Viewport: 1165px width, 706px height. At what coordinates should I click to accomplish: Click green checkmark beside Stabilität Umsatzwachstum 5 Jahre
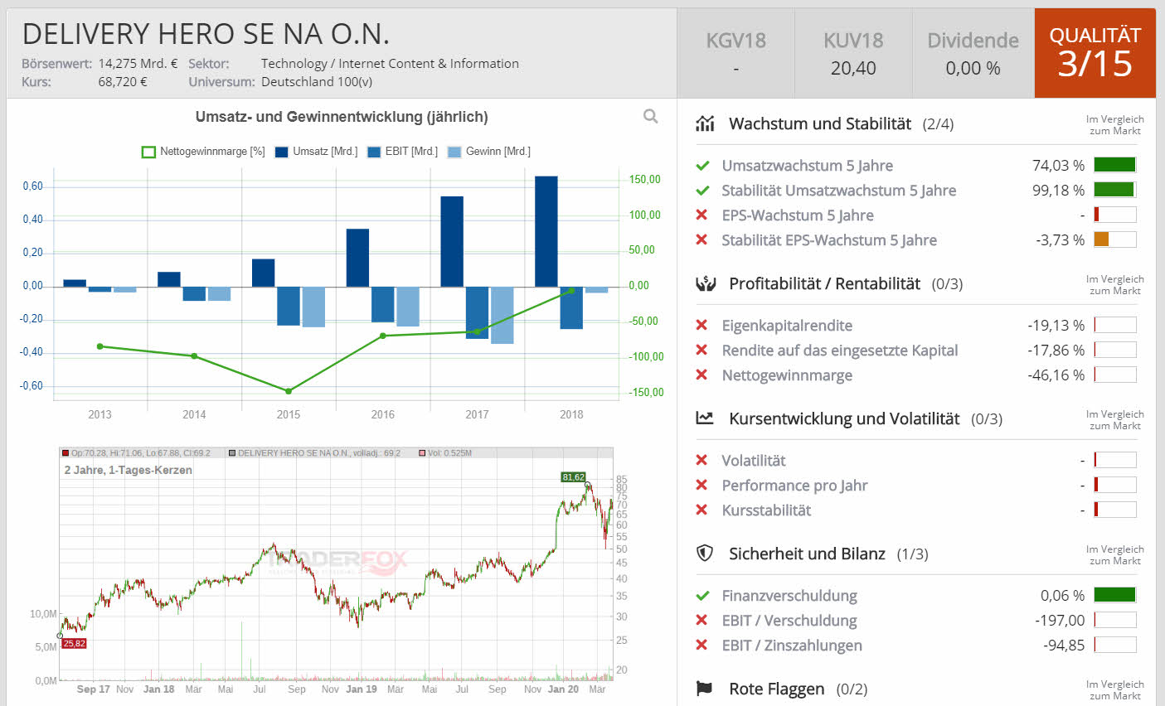[702, 191]
